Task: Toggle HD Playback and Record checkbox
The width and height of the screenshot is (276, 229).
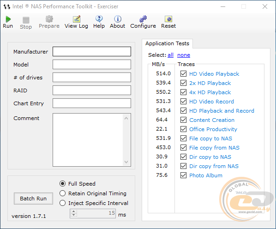Action: coord(183,110)
